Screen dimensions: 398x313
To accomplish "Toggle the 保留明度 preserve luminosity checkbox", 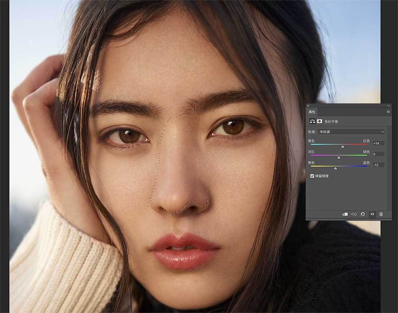I will [312, 176].
